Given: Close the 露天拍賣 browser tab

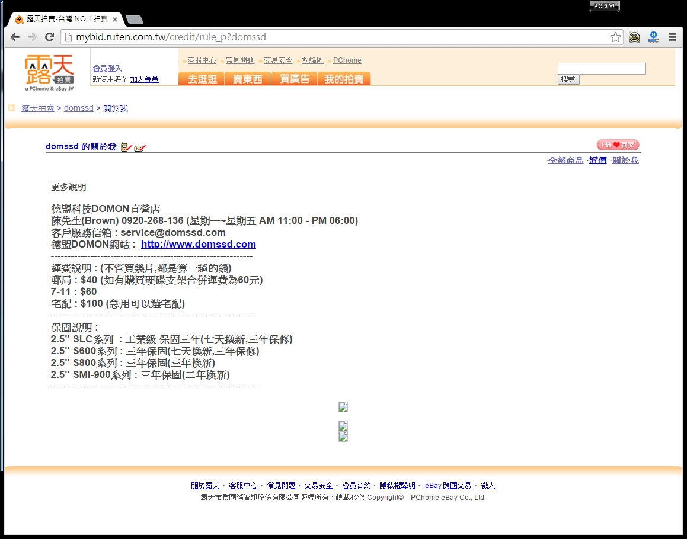Looking at the screenshot, I should [115, 20].
